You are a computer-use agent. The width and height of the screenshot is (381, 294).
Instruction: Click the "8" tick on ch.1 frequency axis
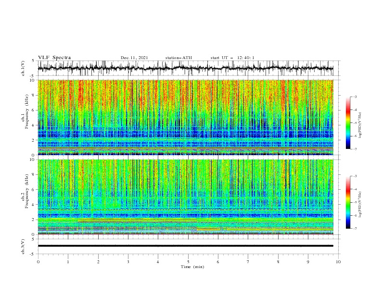click(34, 95)
